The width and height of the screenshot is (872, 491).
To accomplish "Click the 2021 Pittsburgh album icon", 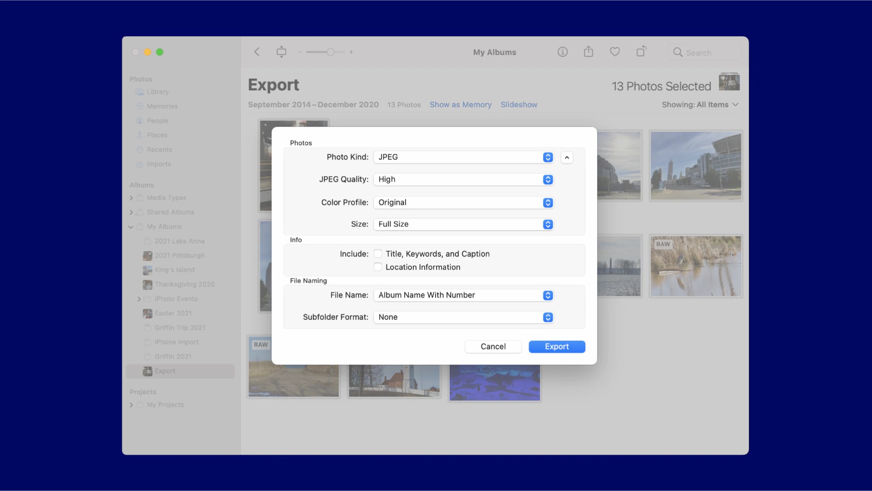I will 147,256.
